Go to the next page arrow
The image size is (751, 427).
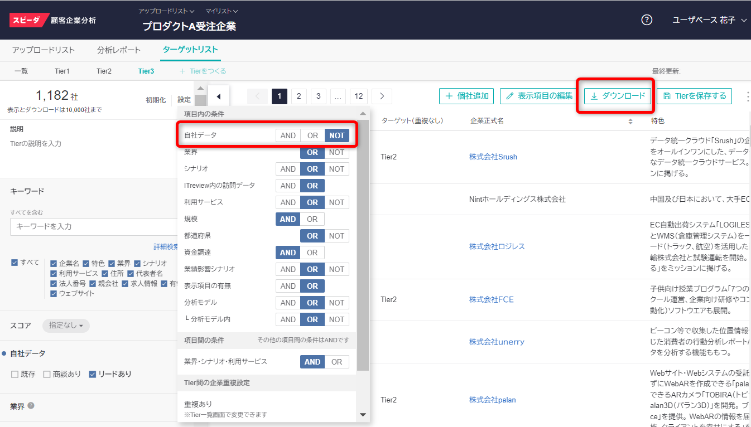tap(382, 96)
